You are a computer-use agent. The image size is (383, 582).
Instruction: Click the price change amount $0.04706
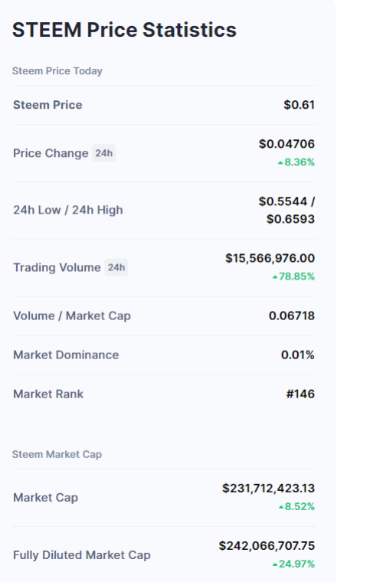tap(286, 144)
